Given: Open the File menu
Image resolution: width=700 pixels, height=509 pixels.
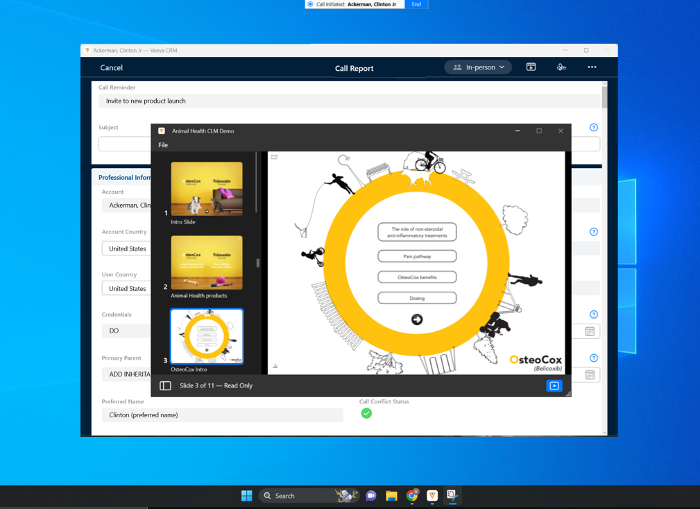Looking at the screenshot, I should (x=163, y=145).
